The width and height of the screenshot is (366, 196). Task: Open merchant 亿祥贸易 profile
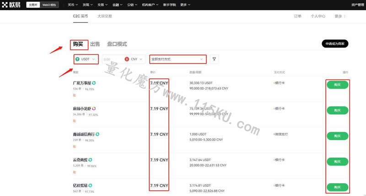click(81, 185)
